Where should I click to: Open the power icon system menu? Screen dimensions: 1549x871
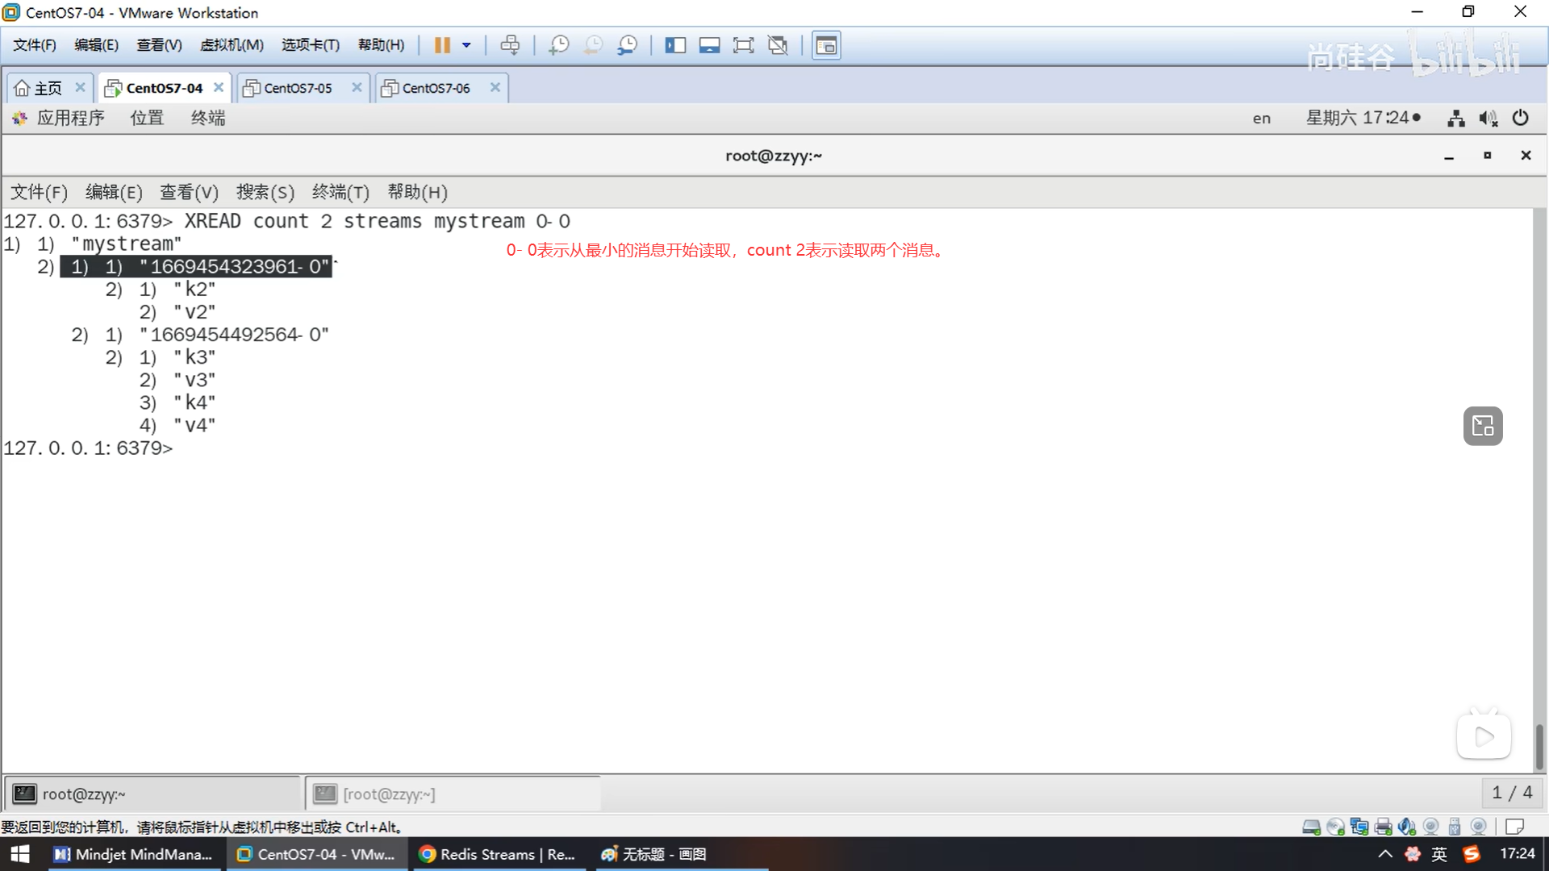tap(1520, 118)
